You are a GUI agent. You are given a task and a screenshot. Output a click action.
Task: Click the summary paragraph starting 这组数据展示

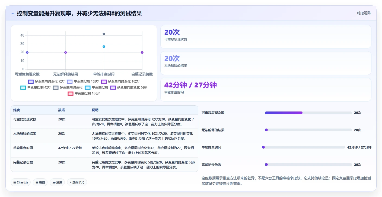tap(286, 181)
